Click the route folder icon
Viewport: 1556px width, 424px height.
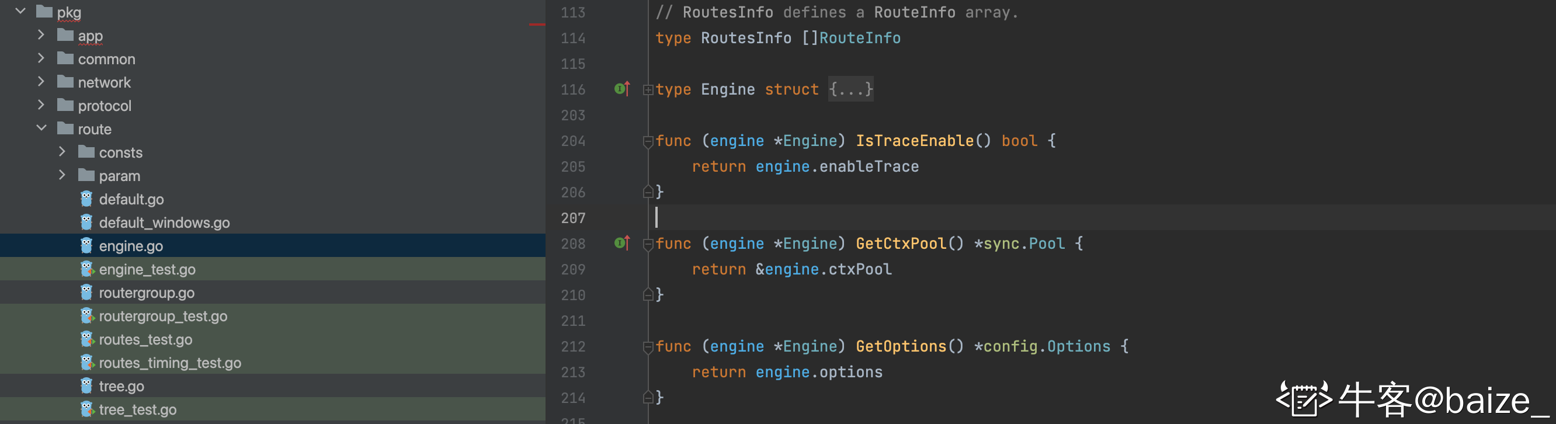click(x=65, y=128)
